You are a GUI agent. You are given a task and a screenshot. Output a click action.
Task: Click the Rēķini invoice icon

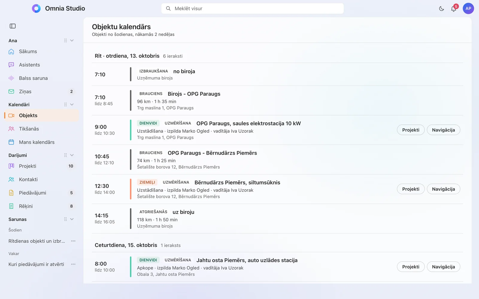11,206
